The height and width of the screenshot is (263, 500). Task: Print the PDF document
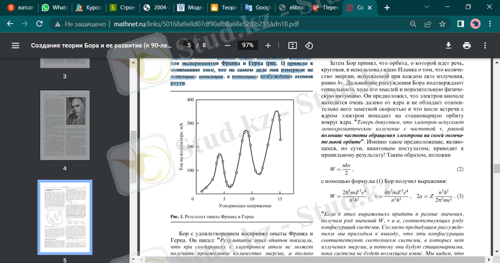point(467,46)
